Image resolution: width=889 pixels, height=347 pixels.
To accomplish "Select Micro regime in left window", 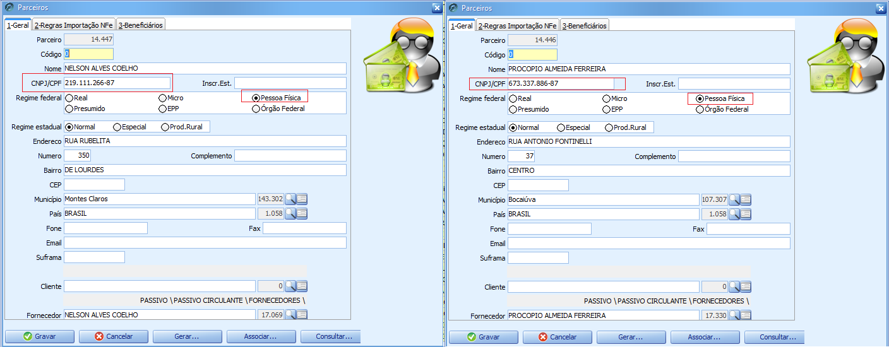I will [x=171, y=98].
